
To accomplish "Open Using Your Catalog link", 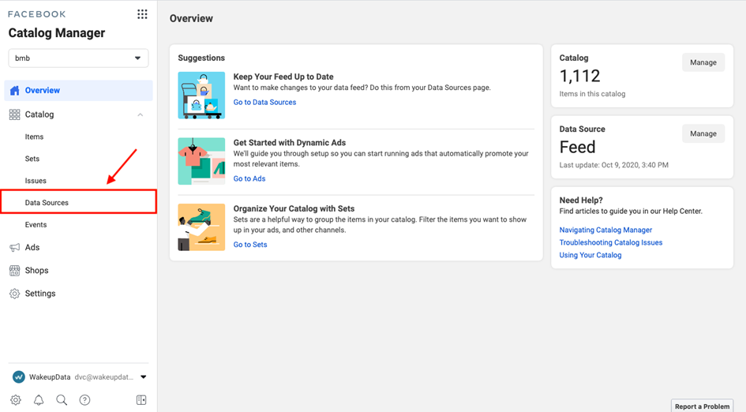I will (x=590, y=255).
